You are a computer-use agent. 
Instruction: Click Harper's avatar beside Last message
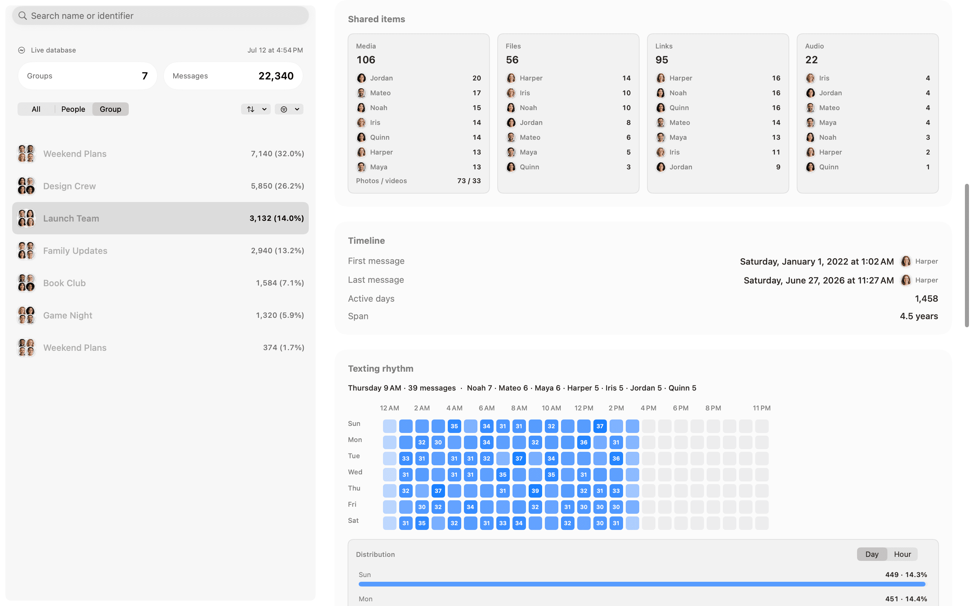[906, 280]
